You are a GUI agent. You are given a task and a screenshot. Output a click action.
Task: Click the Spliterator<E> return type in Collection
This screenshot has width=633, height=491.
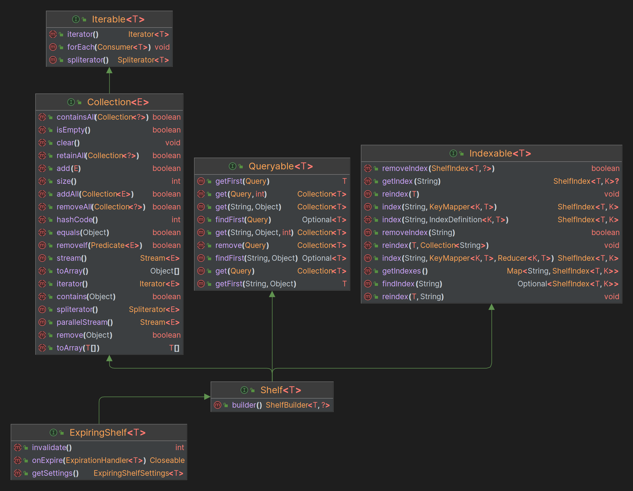(154, 310)
